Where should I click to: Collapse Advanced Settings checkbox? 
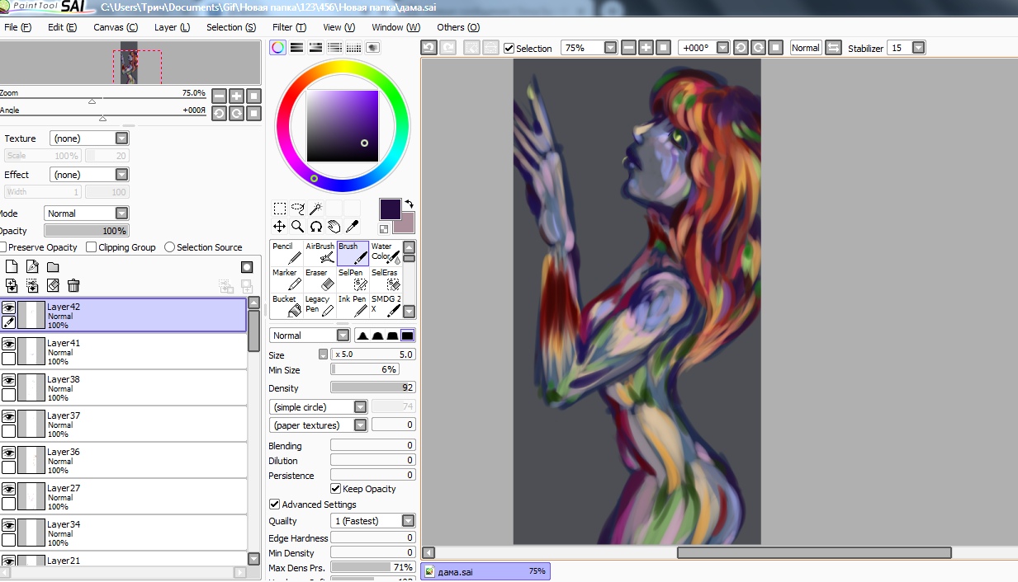274,505
